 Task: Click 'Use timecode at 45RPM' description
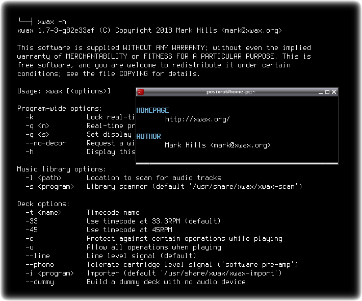click(x=130, y=230)
